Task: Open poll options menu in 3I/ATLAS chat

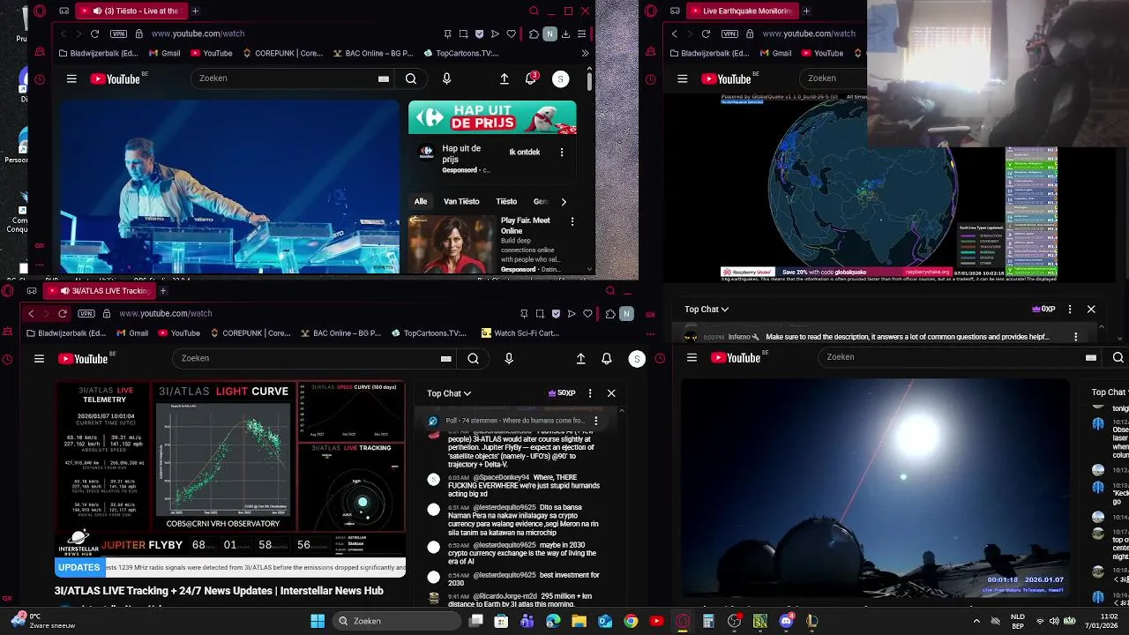Action: (x=595, y=421)
